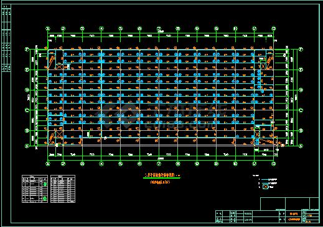Select the crossed-box symbol in the legend
323x227 pixels.
(265, 187)
